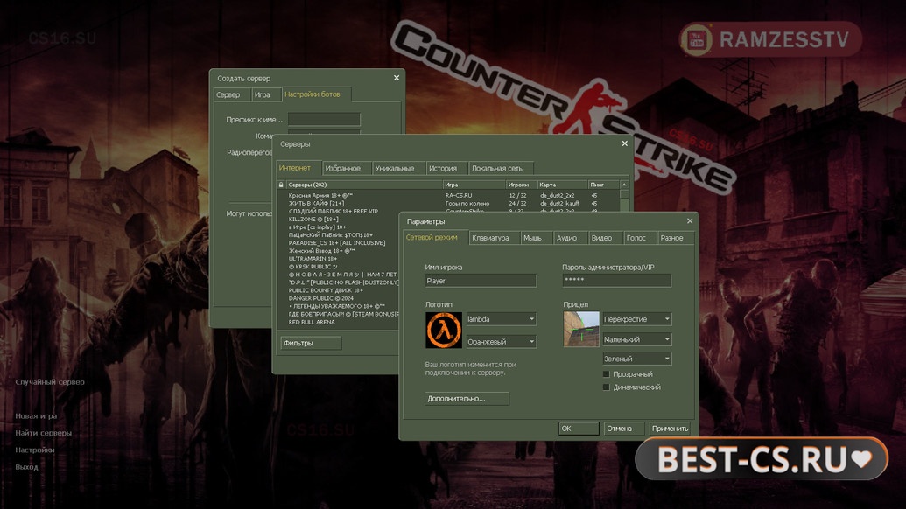
Task: Click the scroll-up arrow of the server list
Action: pos(624,185)
